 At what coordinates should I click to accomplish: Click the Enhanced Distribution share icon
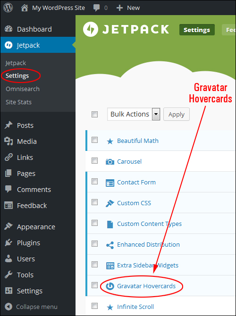[110, 245]
